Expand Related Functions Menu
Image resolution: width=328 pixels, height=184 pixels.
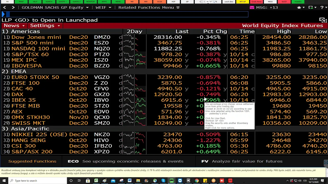(149, 7)
